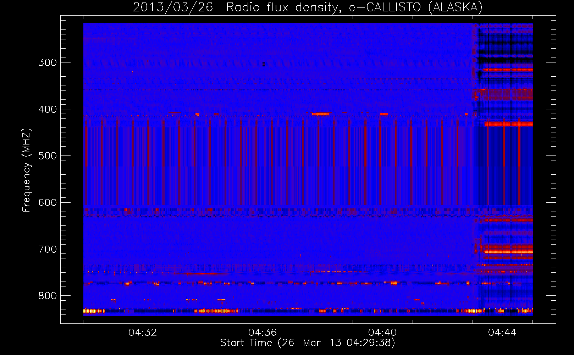Viewport: 574px width, 355px height.
Task: Click the 800 frequency tick label
Action: (48, 296)
